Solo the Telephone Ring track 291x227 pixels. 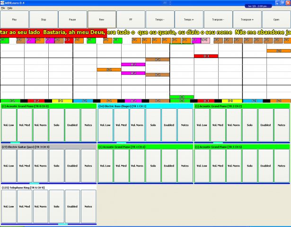[57, 206]
